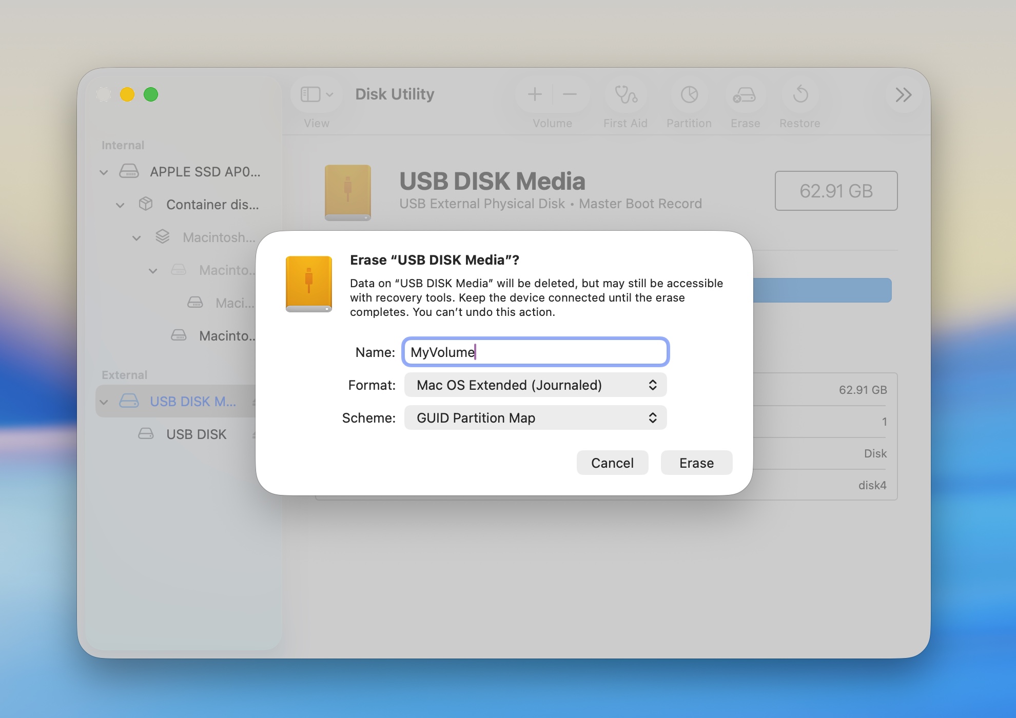
Task: Confirm with the Erase button
Action: [696, 463]
